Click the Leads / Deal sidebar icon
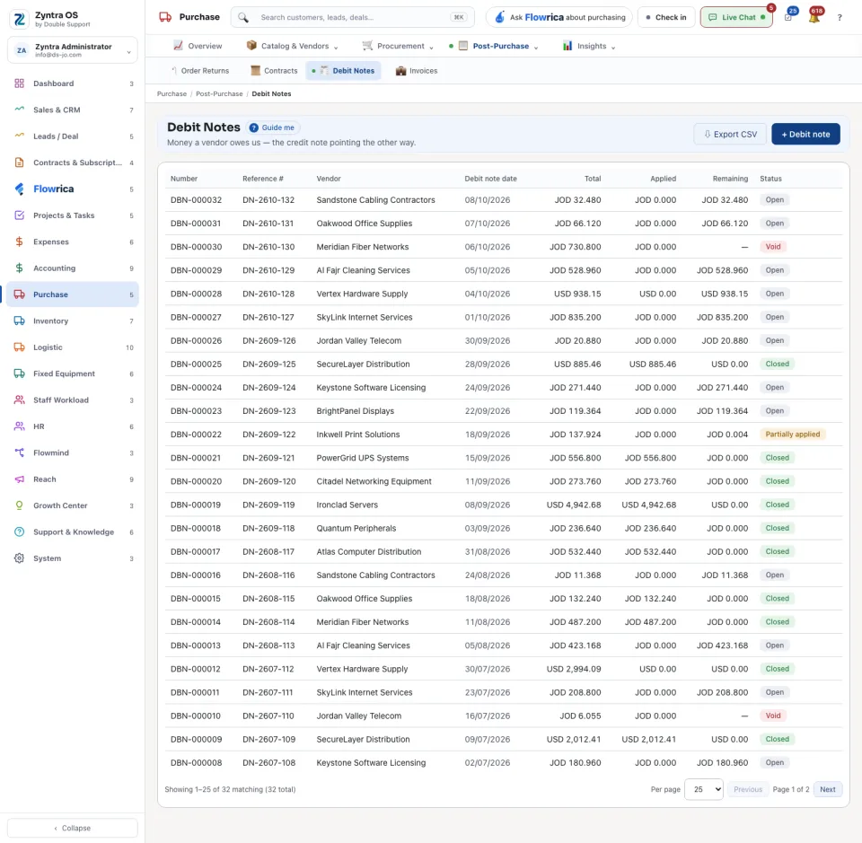 (x=19, y=136)
